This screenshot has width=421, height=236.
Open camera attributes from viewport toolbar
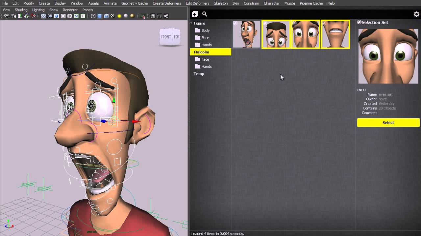13,16
